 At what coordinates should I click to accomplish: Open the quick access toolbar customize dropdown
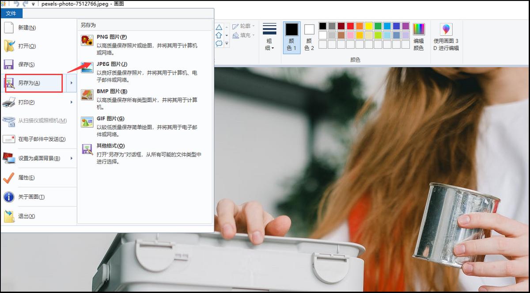[33, 4]
